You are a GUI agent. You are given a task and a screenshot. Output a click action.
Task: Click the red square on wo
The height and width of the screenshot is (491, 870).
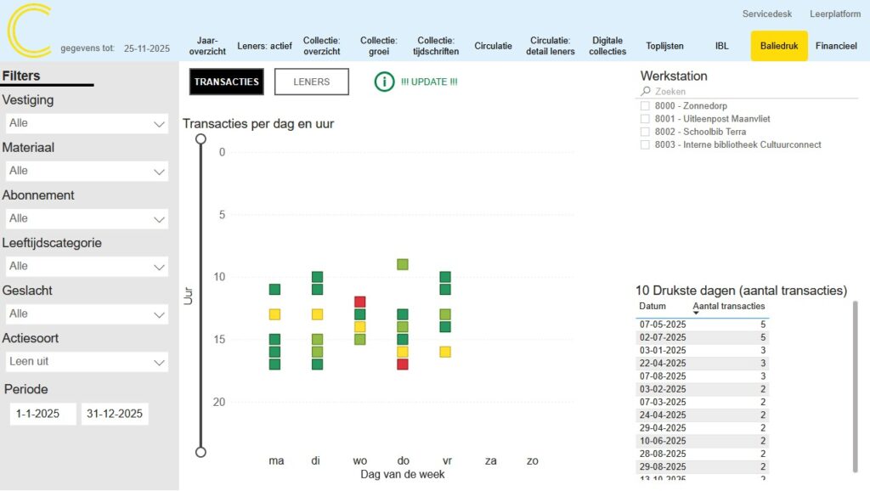pos(360,302)
